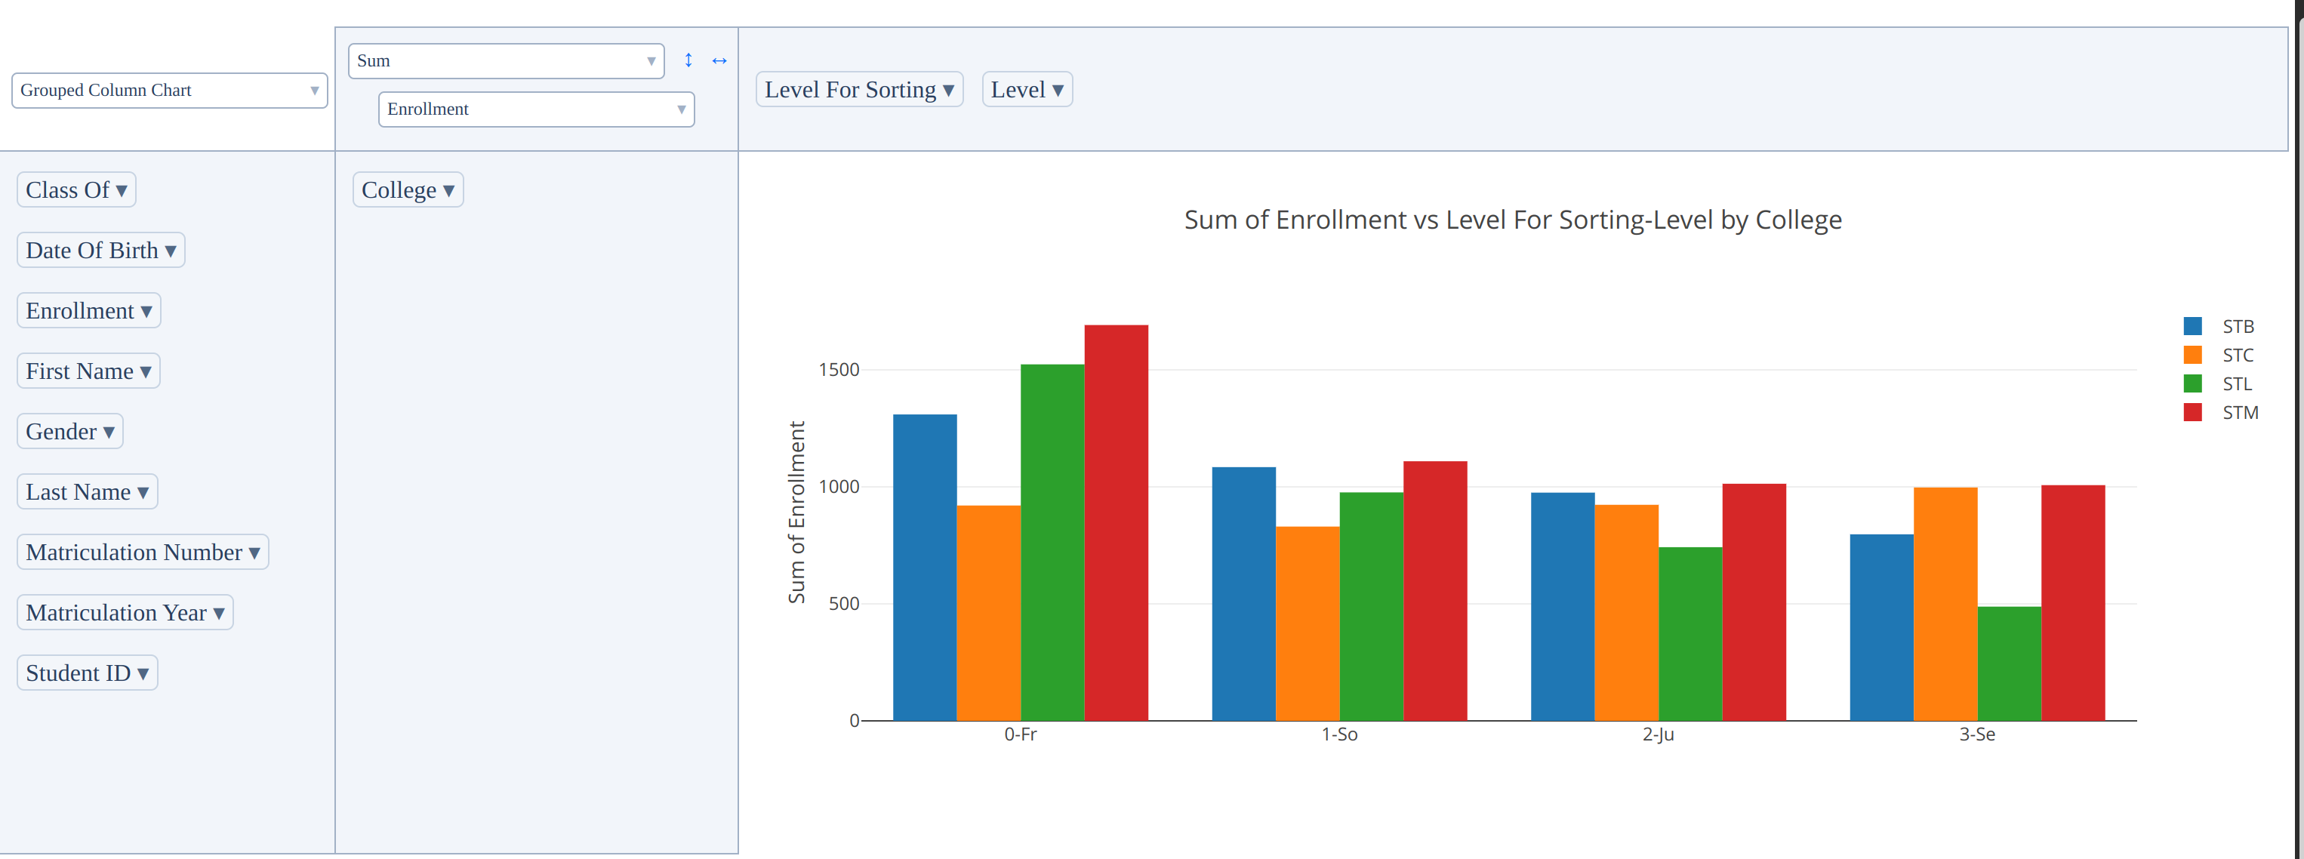Toggle STC series in chart legend
Screen dimensions: 2304x859
[x=2237, y=355]
